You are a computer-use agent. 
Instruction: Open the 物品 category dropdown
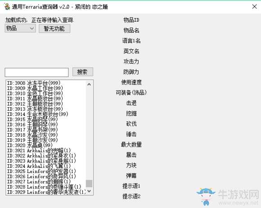(x=20, y=28)
